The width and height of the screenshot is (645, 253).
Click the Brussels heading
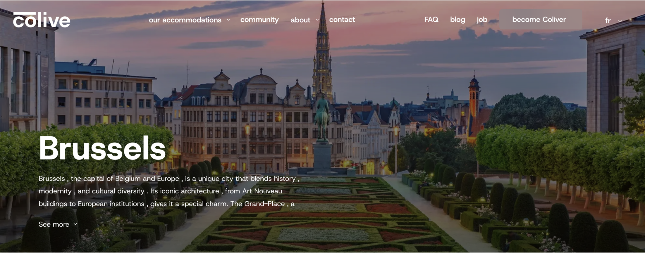tap(102, 148)
